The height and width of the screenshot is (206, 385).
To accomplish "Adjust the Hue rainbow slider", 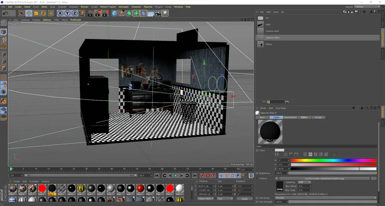I will pos(333,160).
